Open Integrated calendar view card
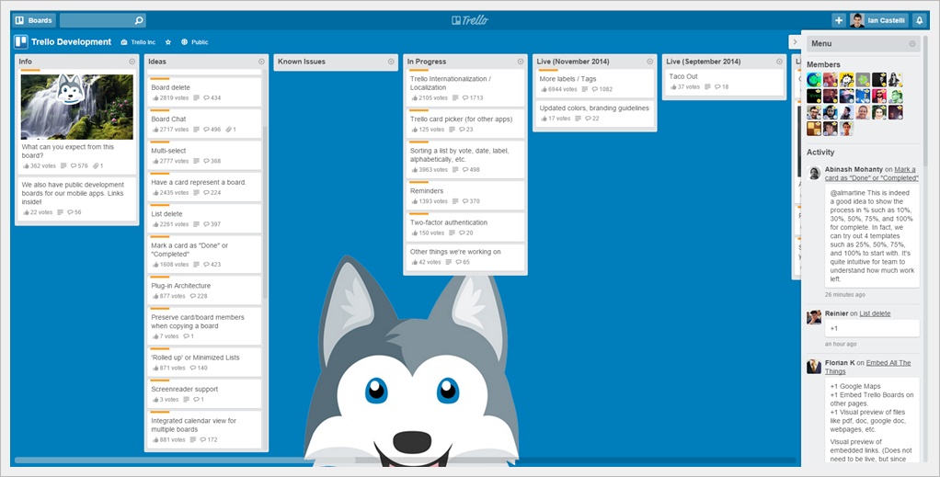This screenshot has width=940, height=477. 205,429
